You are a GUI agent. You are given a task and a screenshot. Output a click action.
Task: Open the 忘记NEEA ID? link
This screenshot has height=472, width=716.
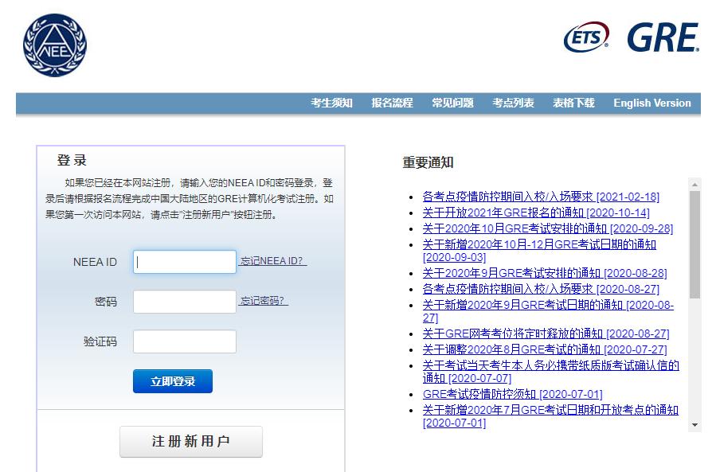click(271, 261)
